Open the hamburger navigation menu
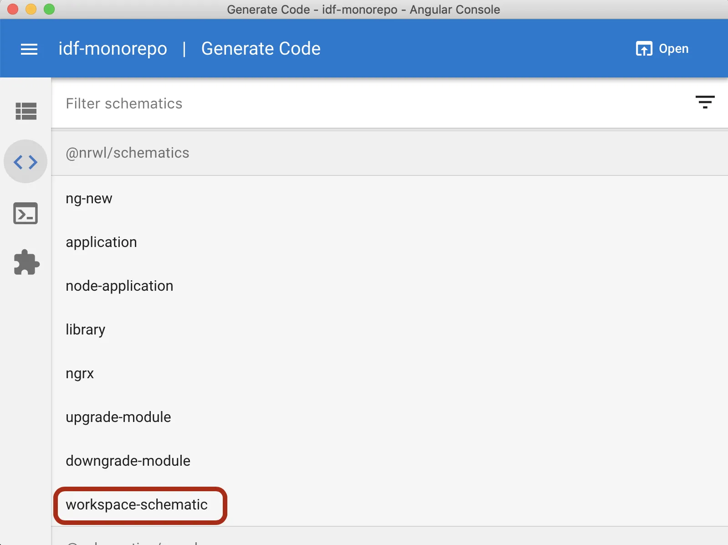The width and height of the screenshot is (728, 545). (x=29, y=49)
